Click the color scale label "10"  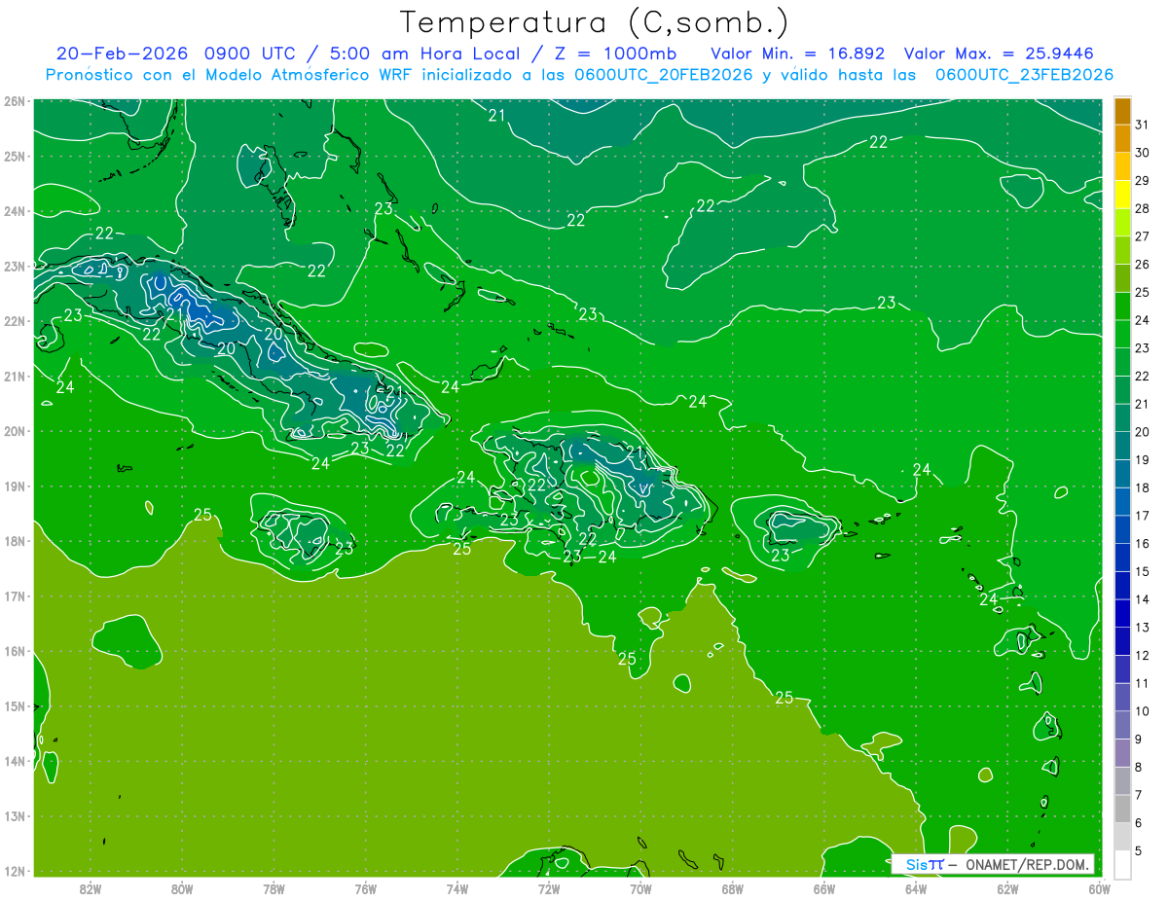point(1142,711)
